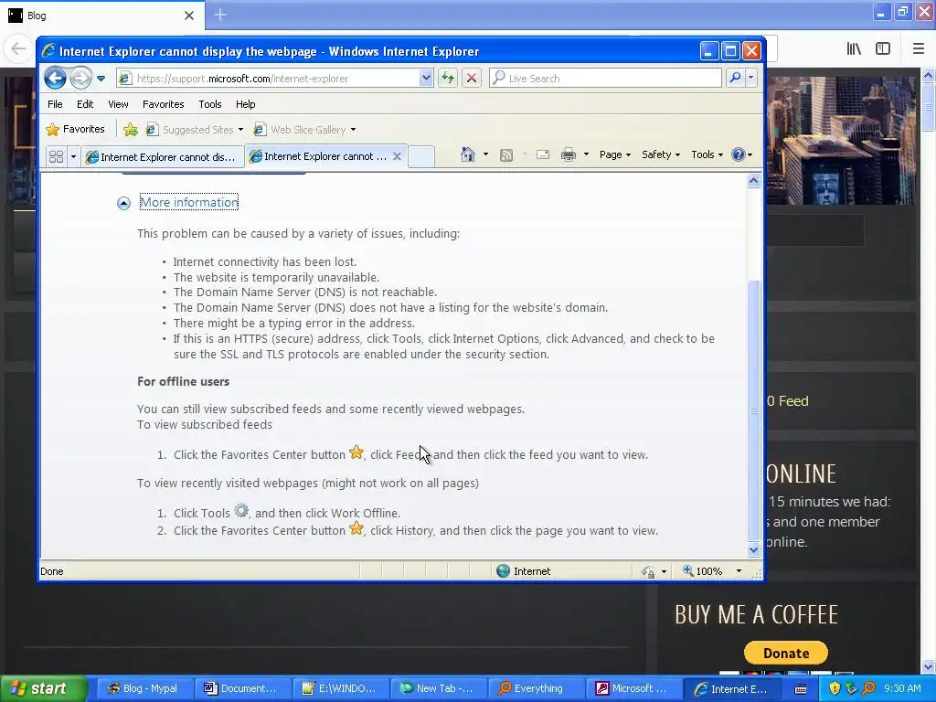
Task: Open Mypal hamburger menu
Action: [919, 49]
